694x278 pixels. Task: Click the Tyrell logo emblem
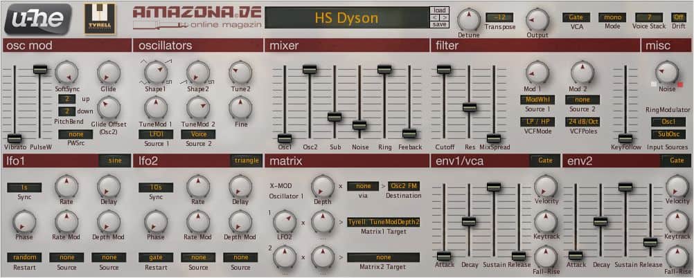100,19
